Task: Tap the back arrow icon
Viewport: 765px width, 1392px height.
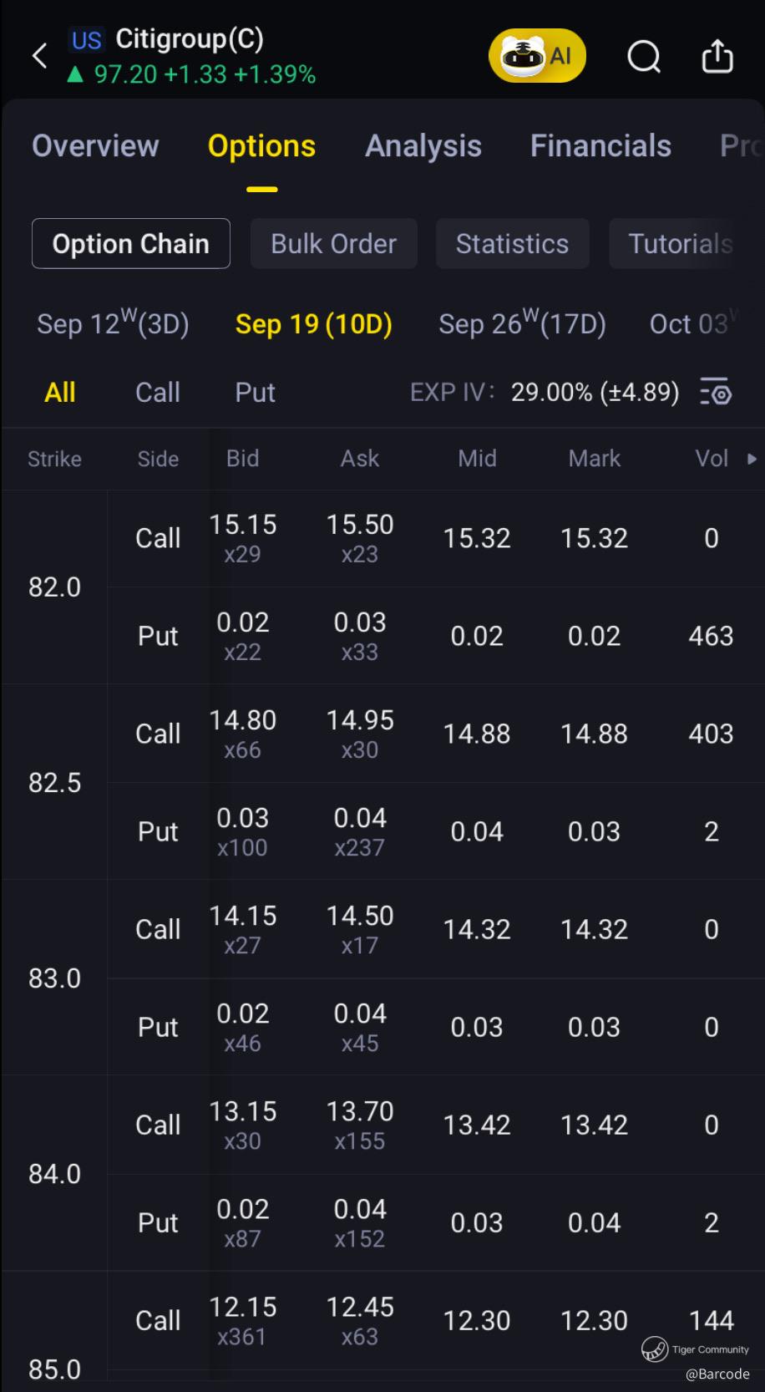Action: click(x=39, y=56)
